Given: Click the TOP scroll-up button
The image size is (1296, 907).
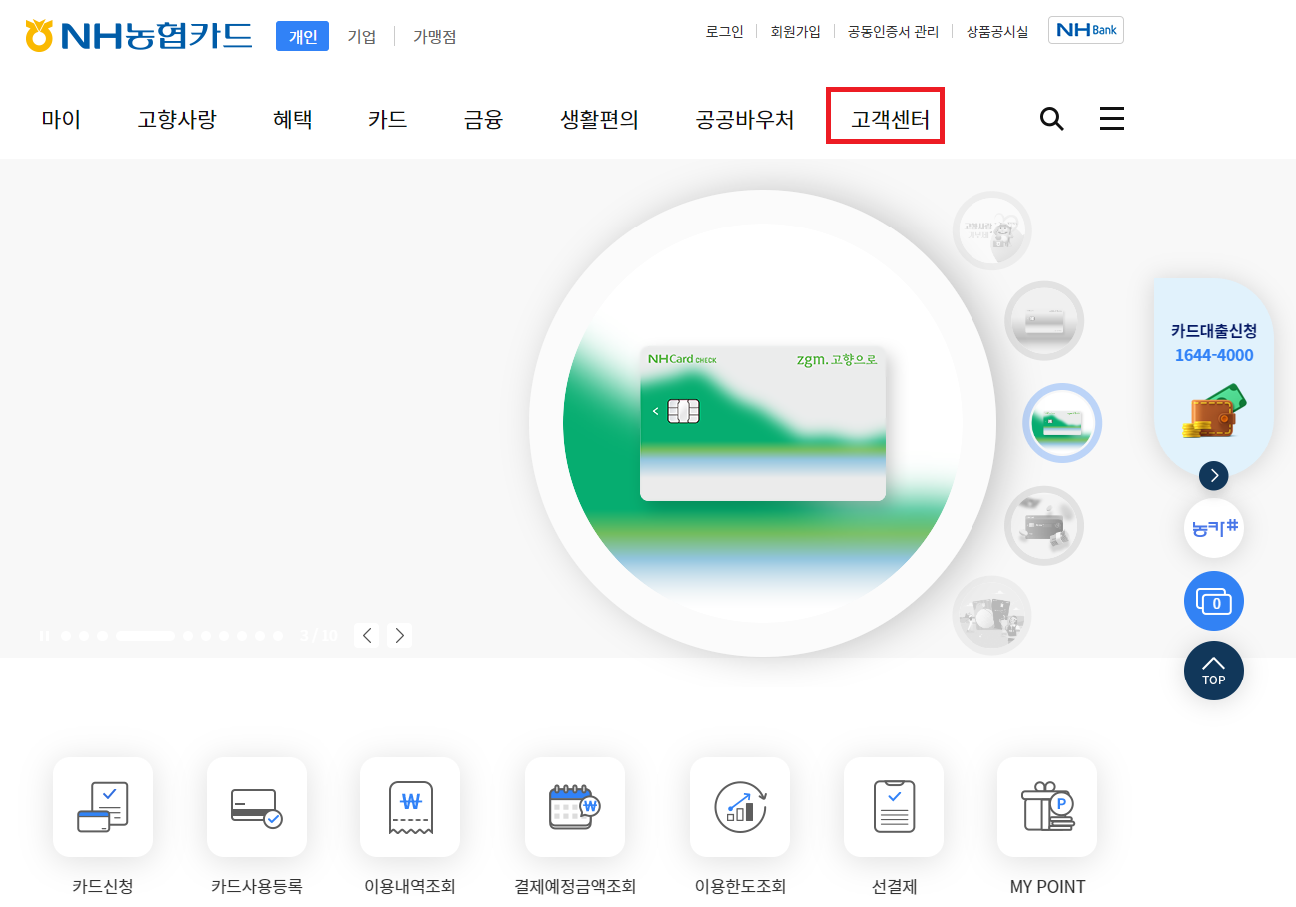Looking at the screenshot, I should click(x=1214, y=671).
